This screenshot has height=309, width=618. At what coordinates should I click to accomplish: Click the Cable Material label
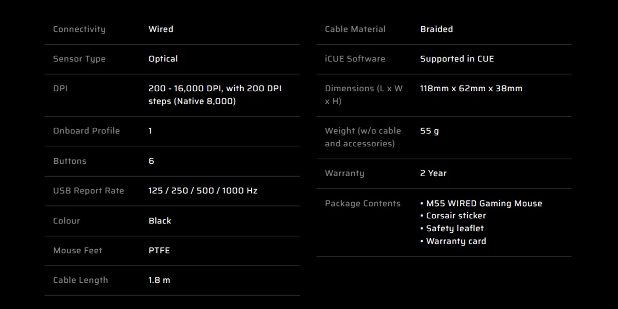(355, 29)
